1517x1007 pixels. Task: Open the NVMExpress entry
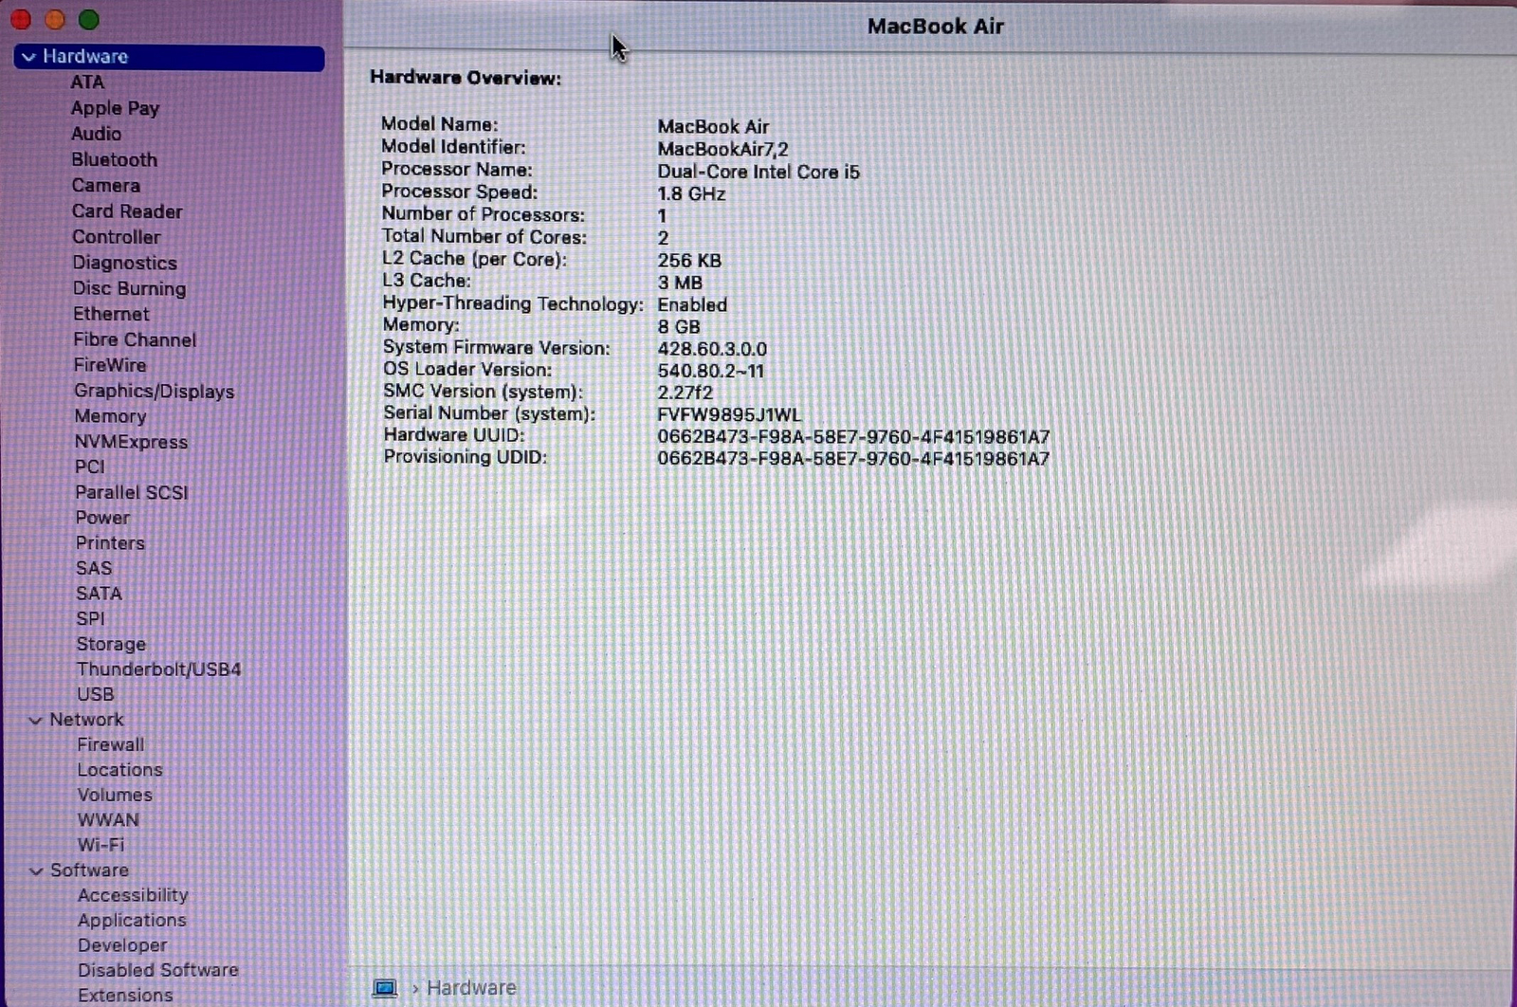pyautogui.click(x=131, y=442)
